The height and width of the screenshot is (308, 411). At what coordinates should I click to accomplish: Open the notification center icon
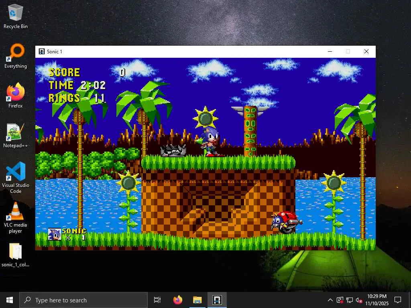click(398, 300)
